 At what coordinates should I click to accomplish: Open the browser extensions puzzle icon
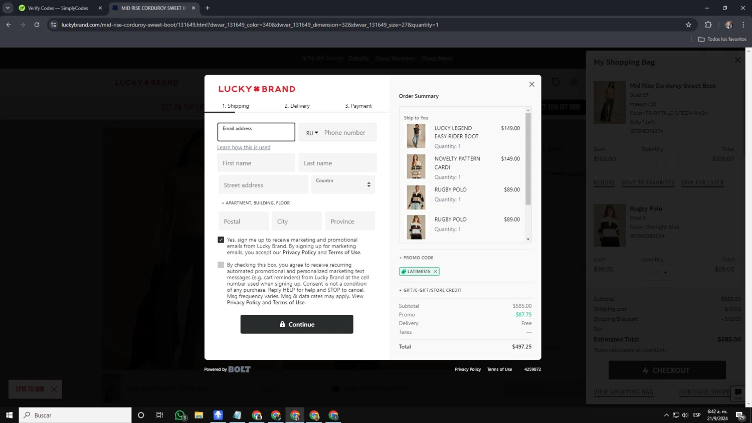[x=708, y=25]
